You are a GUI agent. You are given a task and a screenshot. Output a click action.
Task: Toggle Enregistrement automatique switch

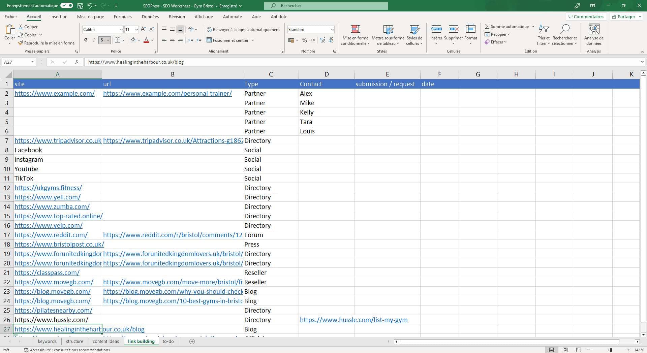point(67,6)
